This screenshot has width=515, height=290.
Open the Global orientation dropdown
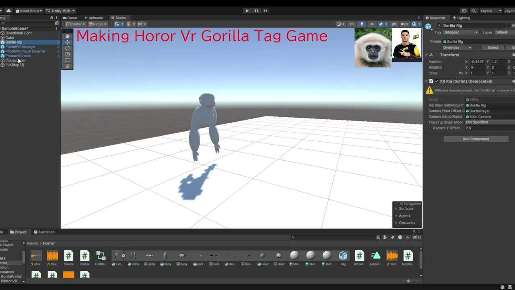97,24
